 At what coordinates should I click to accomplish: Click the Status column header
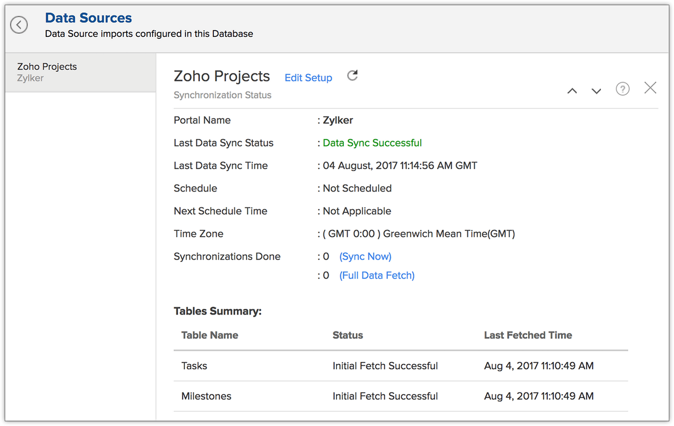[x=348, y=335]
